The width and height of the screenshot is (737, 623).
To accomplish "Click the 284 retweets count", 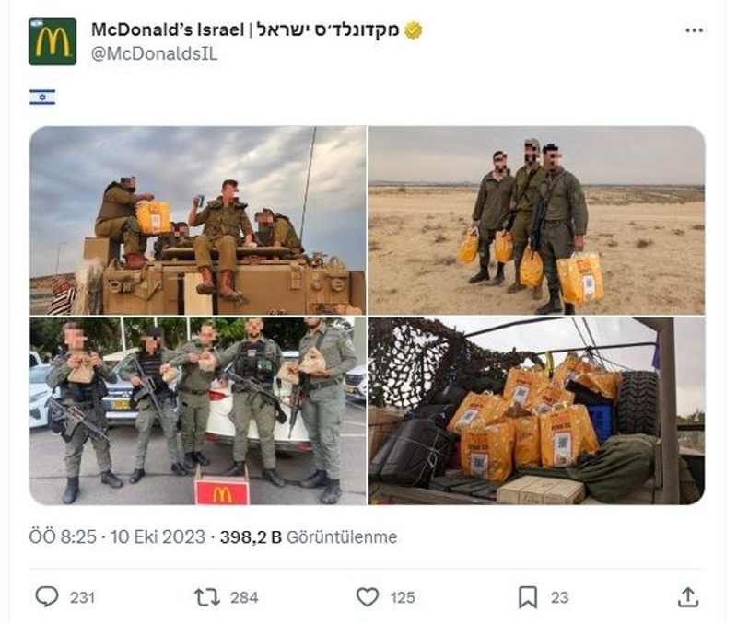I will pos(244,597).
